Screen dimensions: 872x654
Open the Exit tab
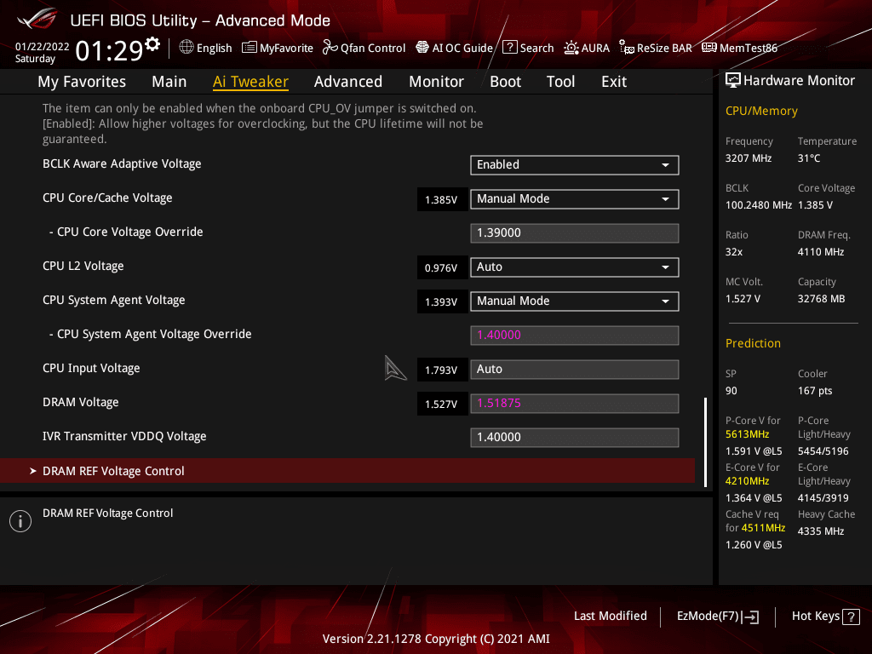pos(614,82)
